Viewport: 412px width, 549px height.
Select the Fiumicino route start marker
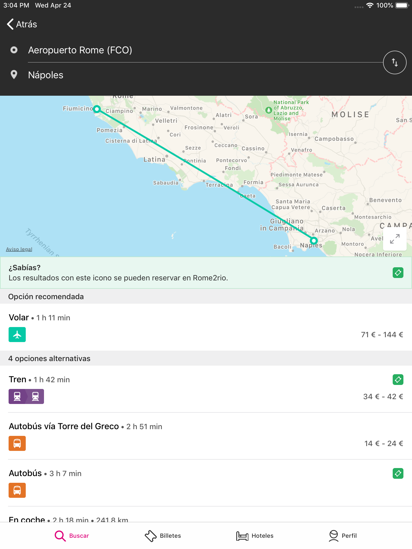97,109
